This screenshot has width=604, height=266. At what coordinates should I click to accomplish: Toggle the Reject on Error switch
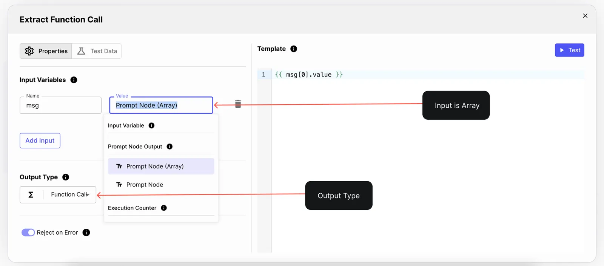(x=28, y=232)
